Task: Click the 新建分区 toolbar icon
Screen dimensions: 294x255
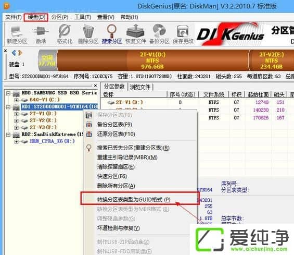Action: point(17,34)
